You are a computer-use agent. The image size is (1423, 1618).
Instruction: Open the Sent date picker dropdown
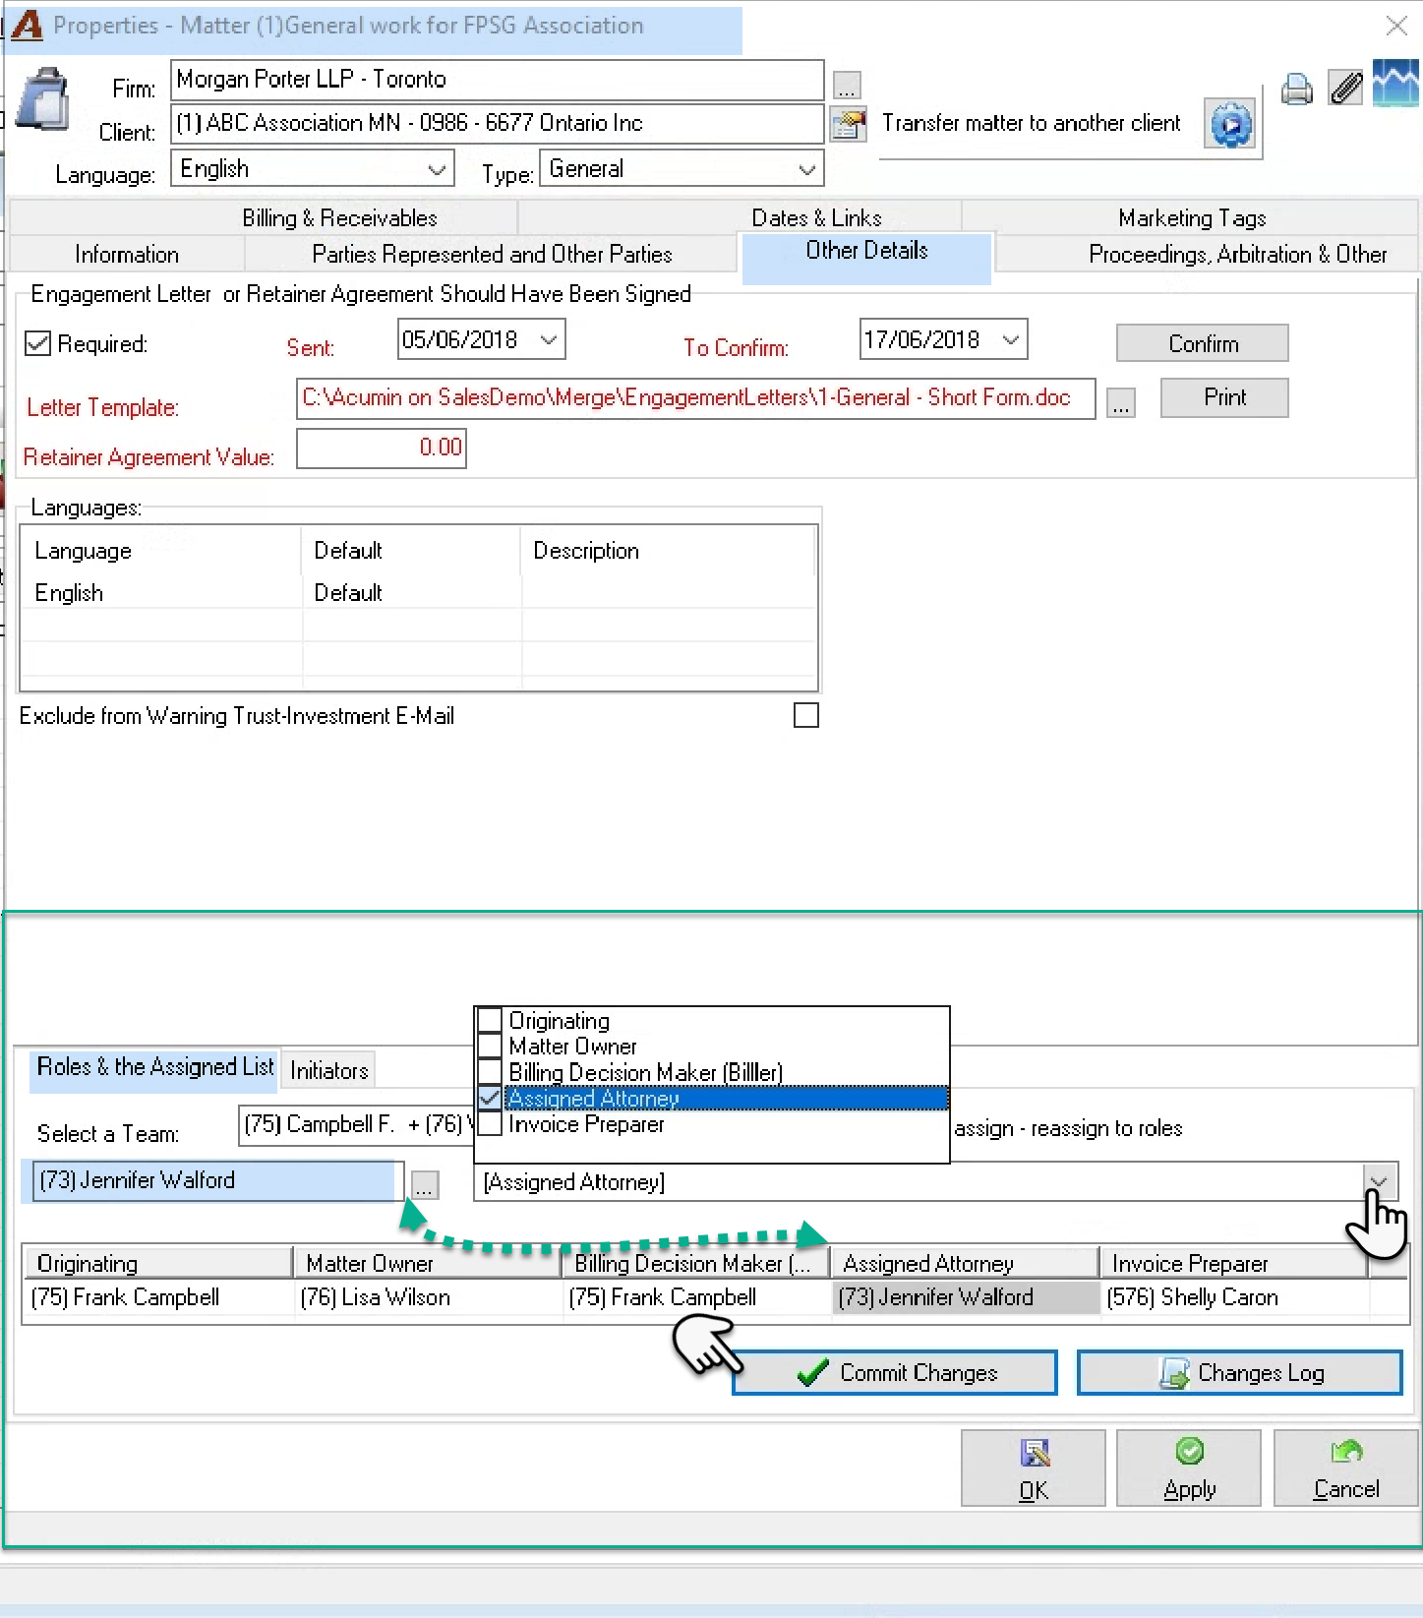click(549, 339)
